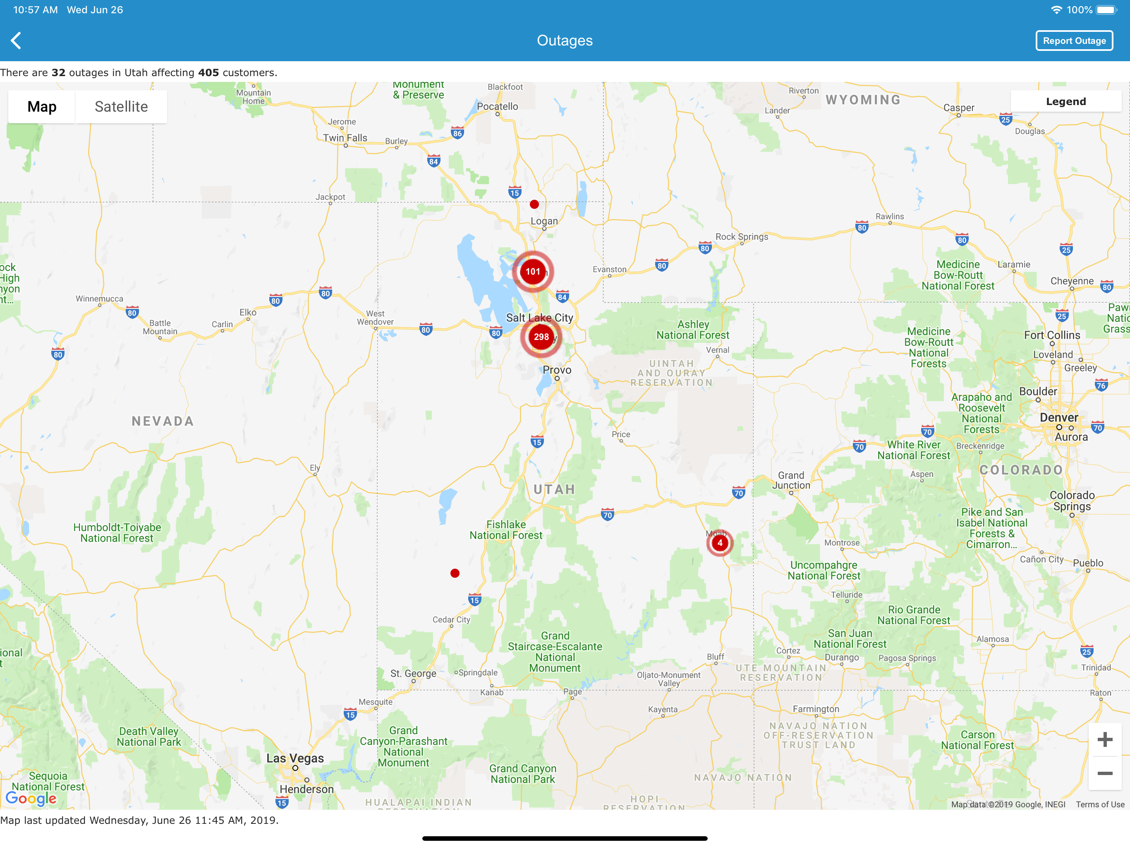The image size is (1130, 847).
Task: Click the Fort Collins city label
Action: 1052,335
